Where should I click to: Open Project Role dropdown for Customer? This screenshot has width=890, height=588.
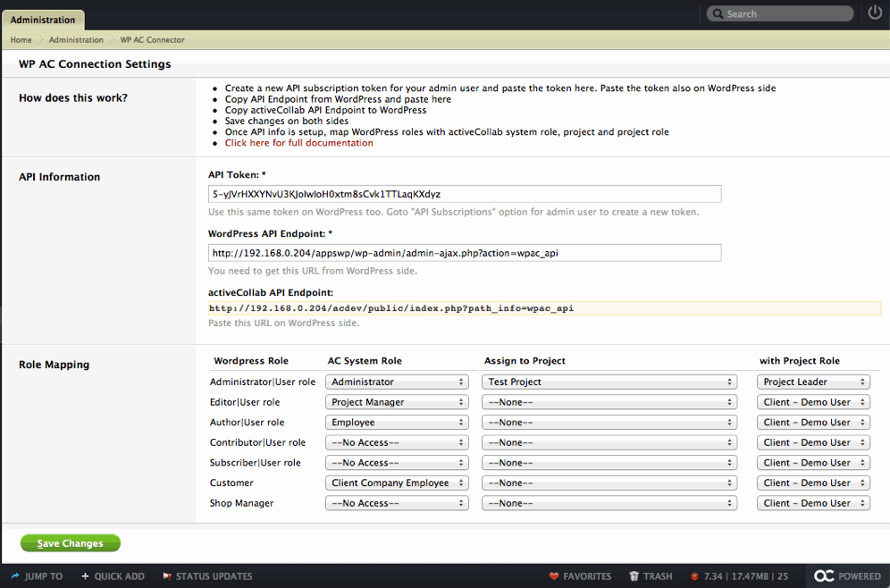(813, 483)
